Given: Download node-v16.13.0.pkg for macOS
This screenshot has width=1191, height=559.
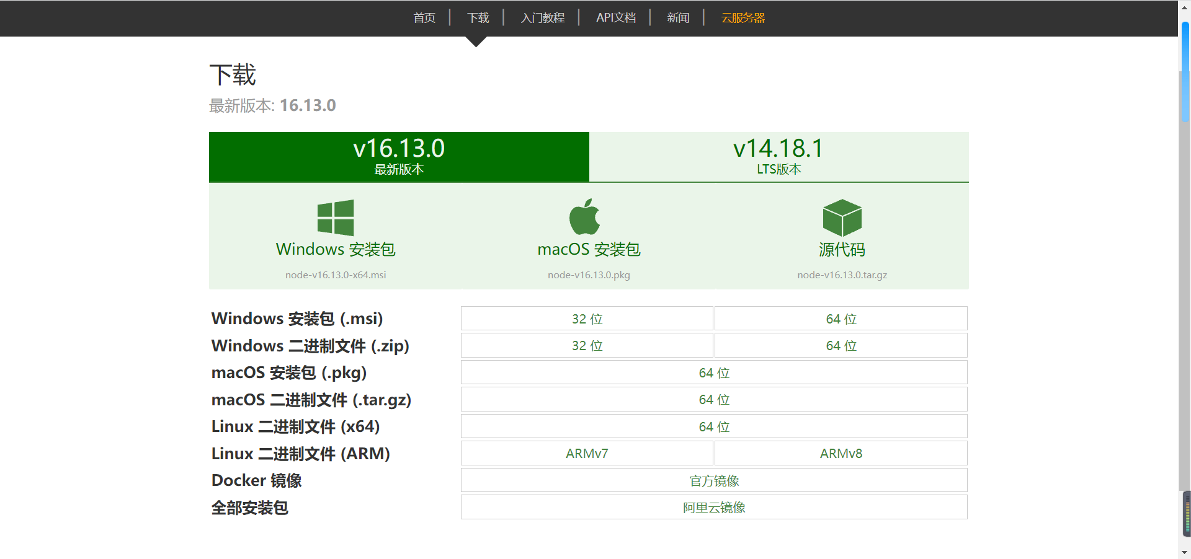Looking at the screenshot, I should [588, 275].
